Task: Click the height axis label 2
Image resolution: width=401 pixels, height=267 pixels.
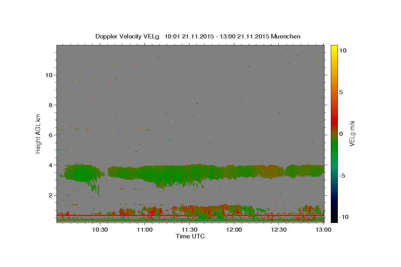Action: [50, 195]
